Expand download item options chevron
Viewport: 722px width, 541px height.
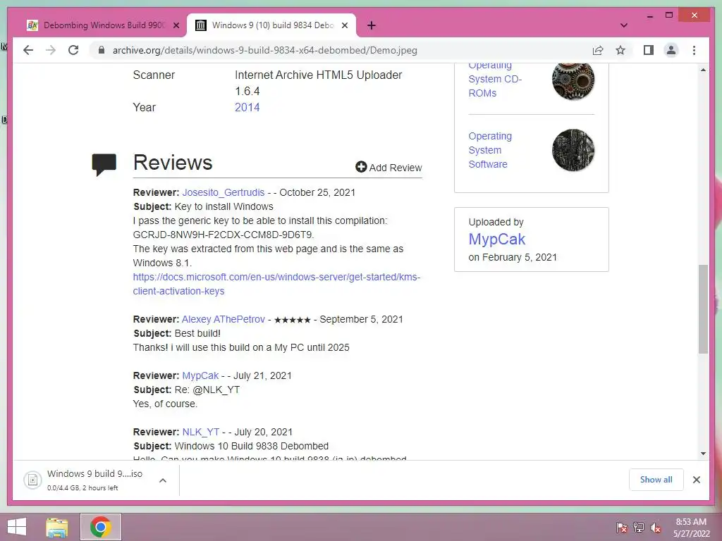163,480
